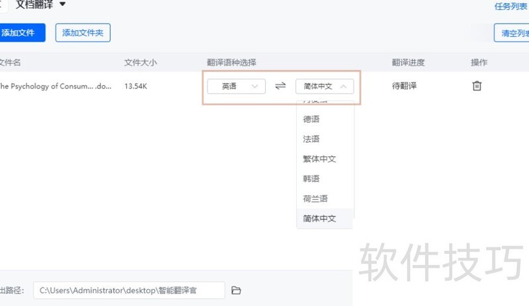Select the highlighted 简体中文 list option
The width and height of the screenshot is (529, 306).
[x=320, y=218]
